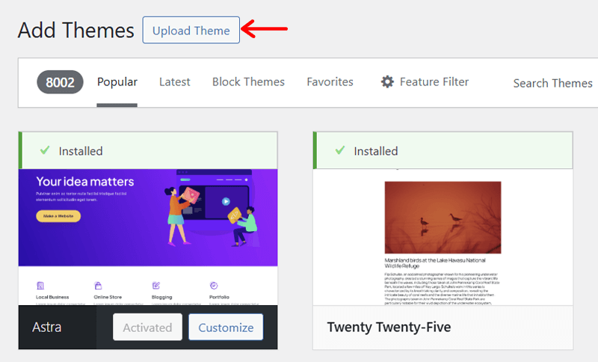598x362 pixels.
Task: Click the Feature Filter label
Action: click(434, 82)
